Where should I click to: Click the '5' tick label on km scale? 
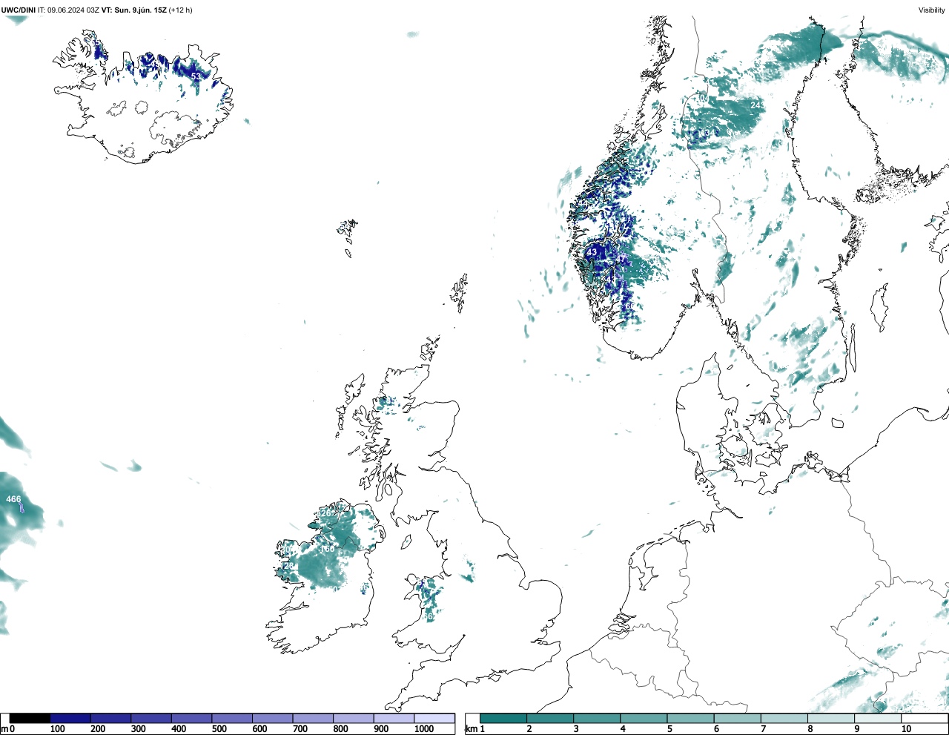pyautogui.click(x=669, y=729)
